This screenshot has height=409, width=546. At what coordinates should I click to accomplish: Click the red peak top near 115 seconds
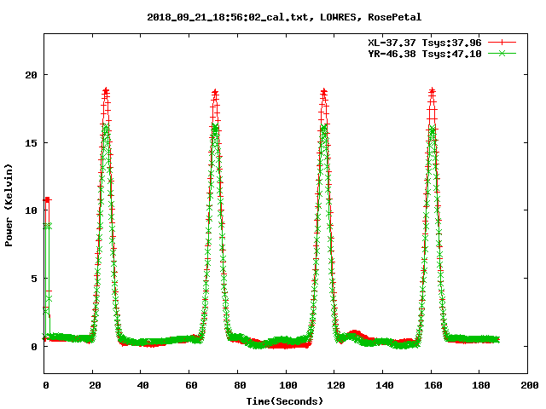pyautogui.click(x=324, y=92)
